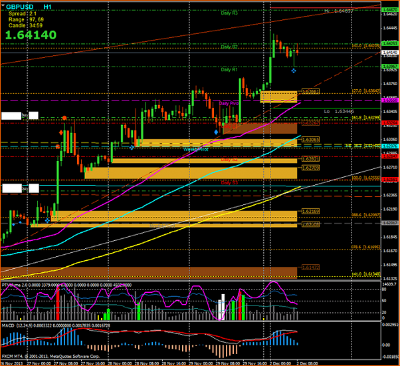Image resolution: width=400 pixels, height=366 pixels.
Task: Click the 1.62008 zone price tag
Action: [310, 224]
